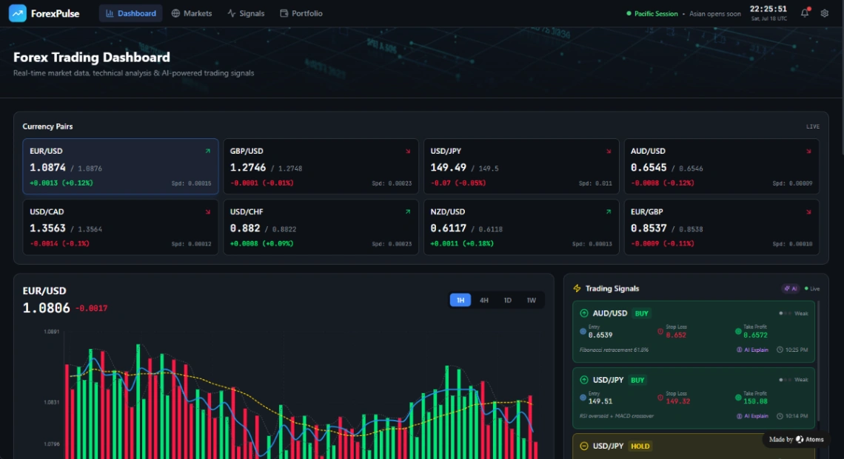Go to the Markets tab
Screen dimensions: 844x459
coord(192,13)
